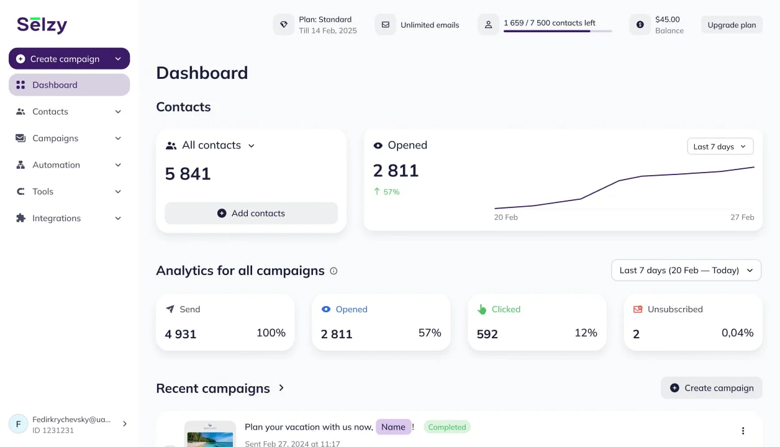Click the Contacts sidebar icon
Viewport: 780px width, 447px height.
click(19, 112)
